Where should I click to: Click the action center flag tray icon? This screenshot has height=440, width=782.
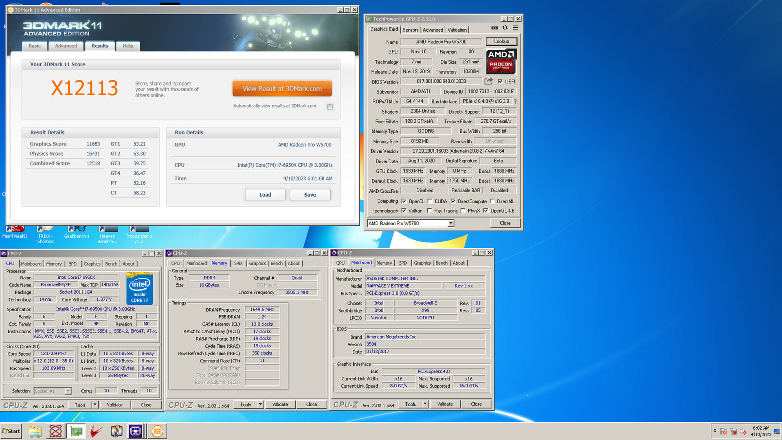(x=723, y=431)
